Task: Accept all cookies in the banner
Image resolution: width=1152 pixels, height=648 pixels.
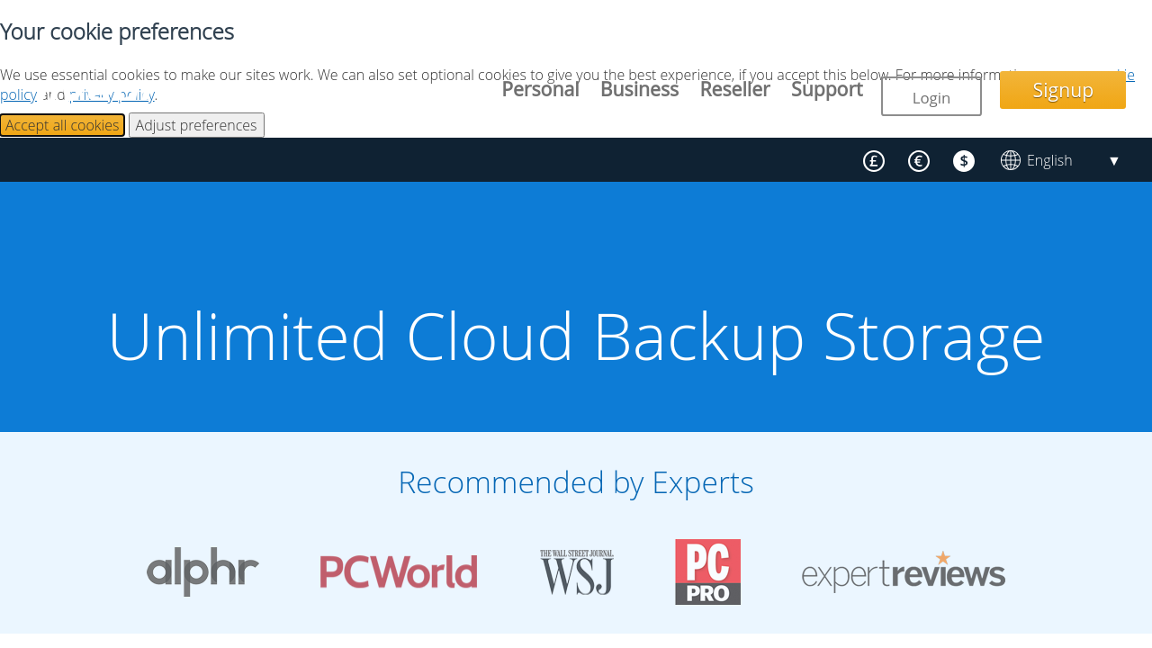Action: point(62,125)
